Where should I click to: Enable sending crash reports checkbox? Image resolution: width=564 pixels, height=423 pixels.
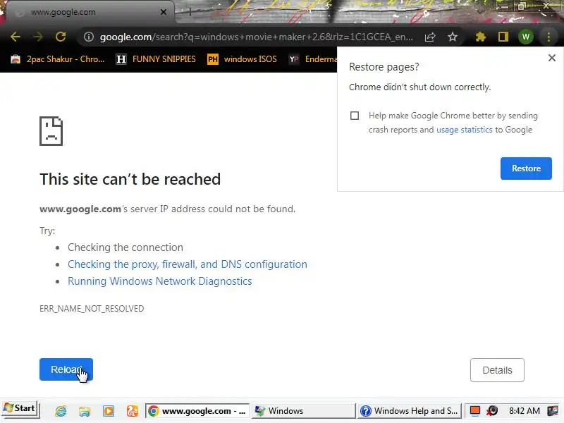(x=355, y=116)
